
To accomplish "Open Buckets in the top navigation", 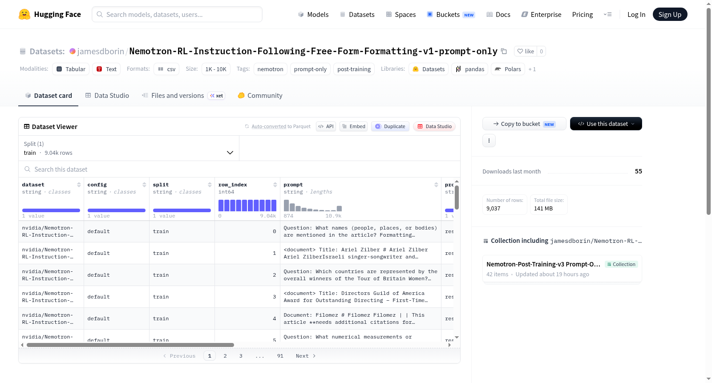I will 451,14.
